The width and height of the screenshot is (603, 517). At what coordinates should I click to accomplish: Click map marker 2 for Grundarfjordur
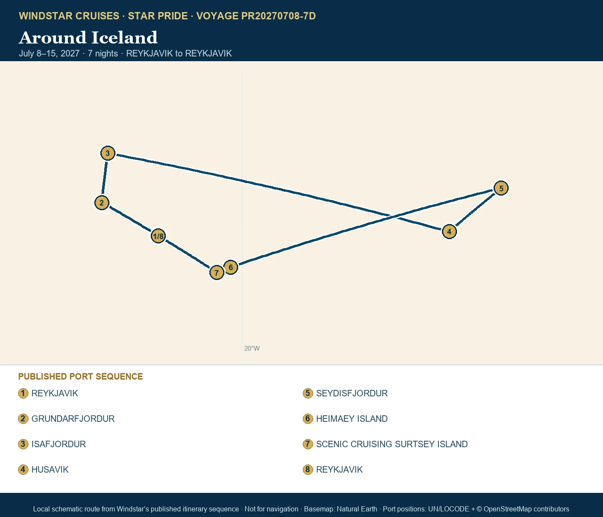tap(102, 203)
